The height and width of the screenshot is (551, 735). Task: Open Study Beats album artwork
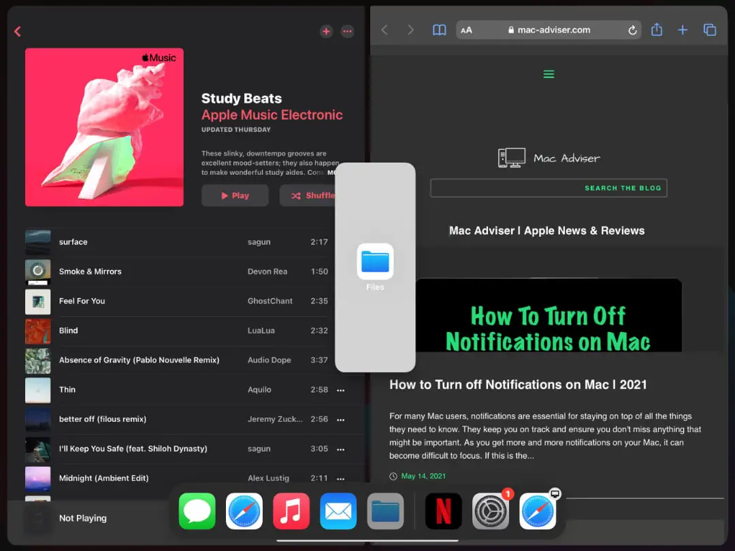click(104, 127)
